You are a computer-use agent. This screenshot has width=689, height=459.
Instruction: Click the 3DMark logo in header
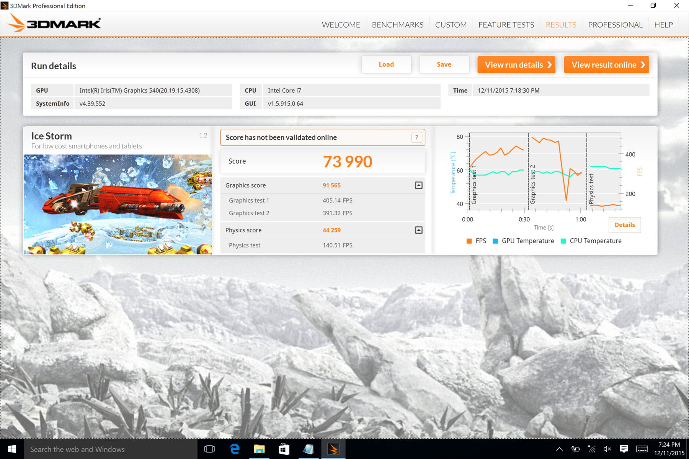click(54, 23)
